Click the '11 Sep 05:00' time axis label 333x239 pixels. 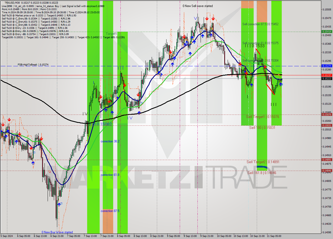click(x=274, y=236)
